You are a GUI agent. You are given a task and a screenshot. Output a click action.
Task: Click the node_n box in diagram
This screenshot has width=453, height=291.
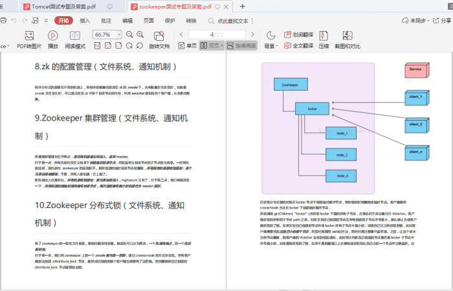coord(341,176)
